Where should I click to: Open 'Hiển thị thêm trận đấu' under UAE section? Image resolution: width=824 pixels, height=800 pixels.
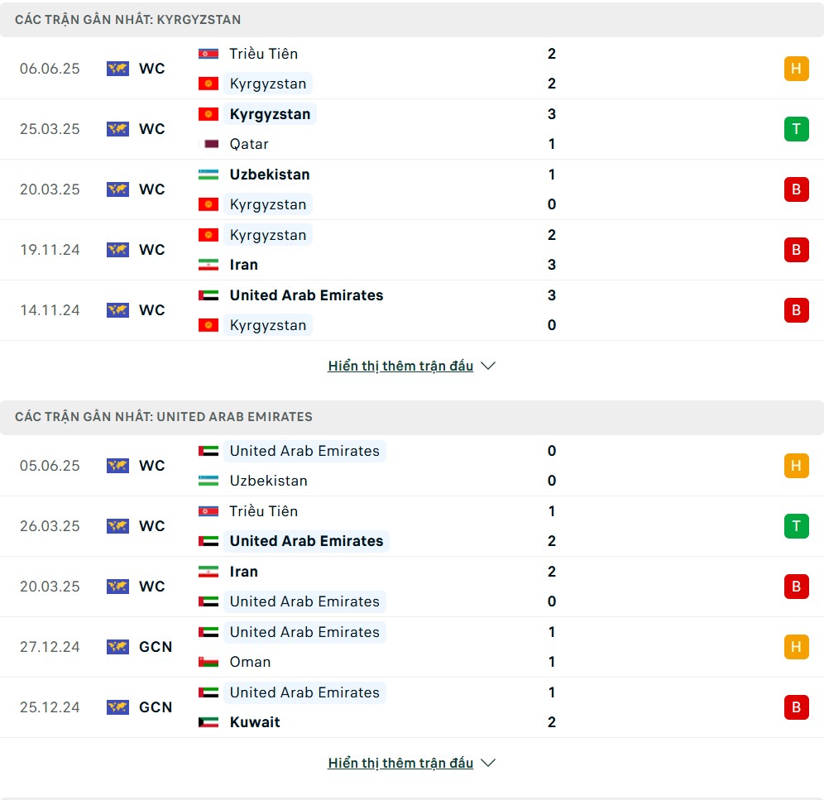pyautogui.click(x=400, y=764)
